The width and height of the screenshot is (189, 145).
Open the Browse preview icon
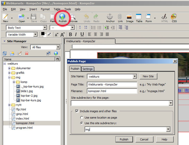pos(73,17)
